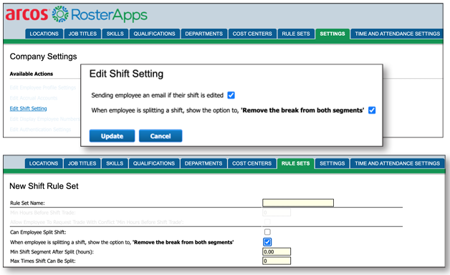Open the Job Titles tab in top panel
The image size is (450, 275).
pos(82,34)
